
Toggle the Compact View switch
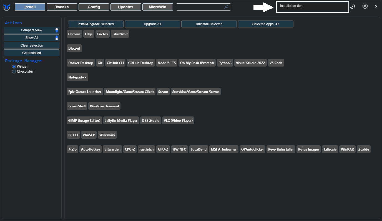coord(57,30)
